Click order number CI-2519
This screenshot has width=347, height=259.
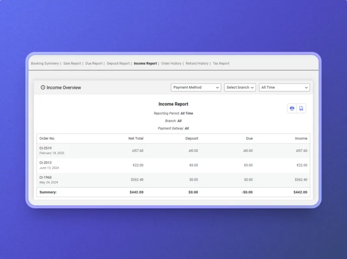pyautogui.click(x=45, y=148)
